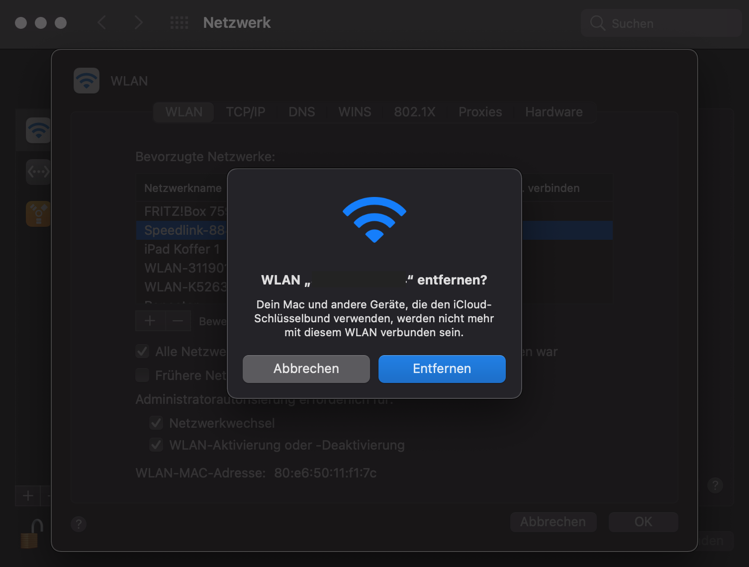Select the orange FireWire sidebar icon

click(x=38, y=214)
